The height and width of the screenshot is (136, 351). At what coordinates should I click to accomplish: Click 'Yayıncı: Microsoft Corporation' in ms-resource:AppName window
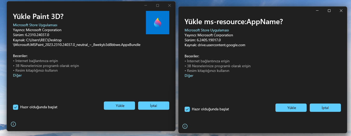(x=209, y=35)
